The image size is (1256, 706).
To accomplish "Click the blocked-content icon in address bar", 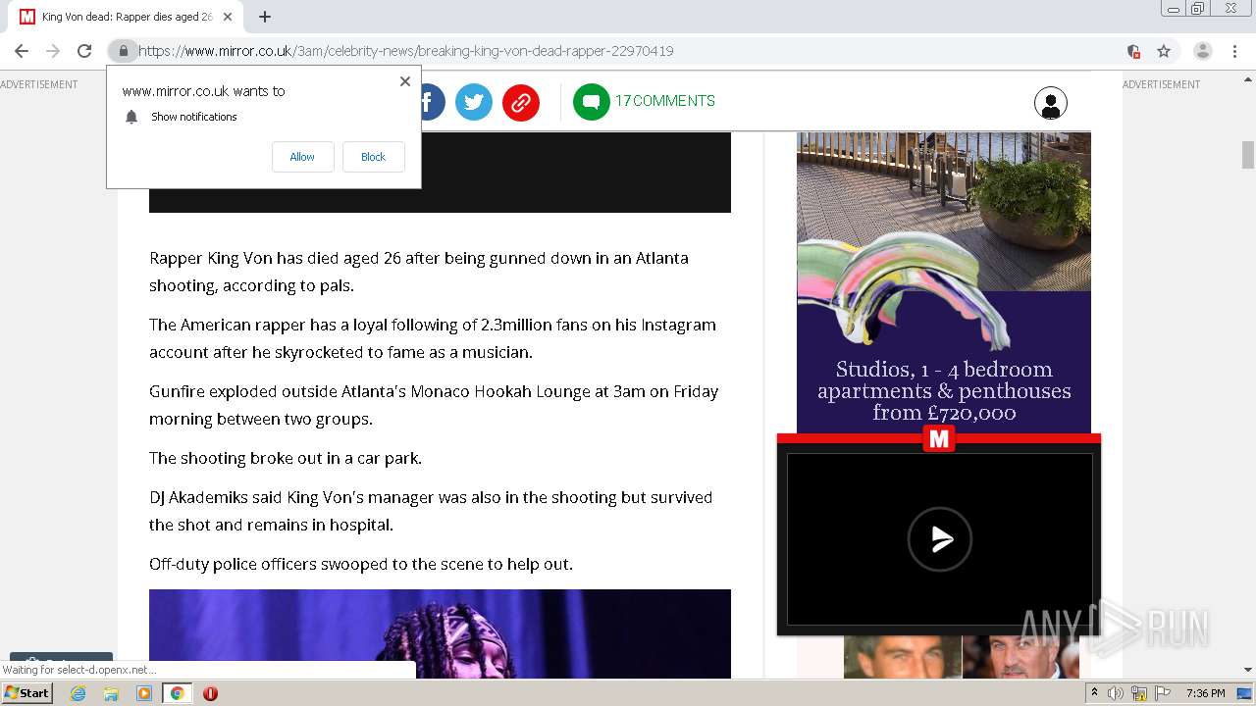I will [x=1133, y=51].
